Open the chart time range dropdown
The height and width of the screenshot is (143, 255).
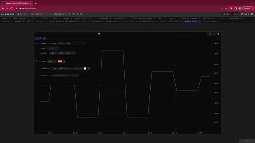[x=212, y=34]
